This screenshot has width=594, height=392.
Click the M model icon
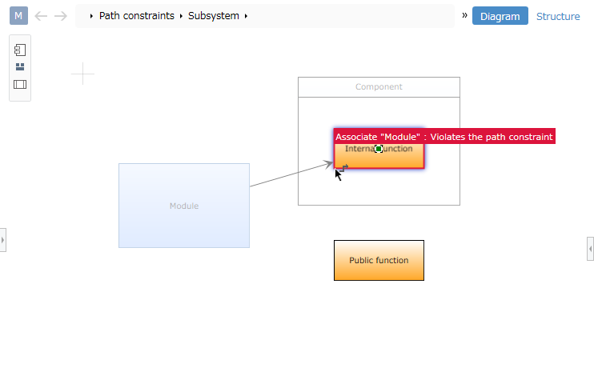pyautogui.click(x=18, y=15)
